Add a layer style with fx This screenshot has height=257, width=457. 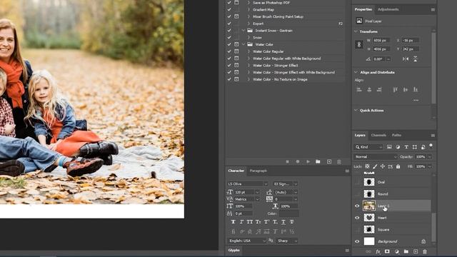[x=378, y=252]
